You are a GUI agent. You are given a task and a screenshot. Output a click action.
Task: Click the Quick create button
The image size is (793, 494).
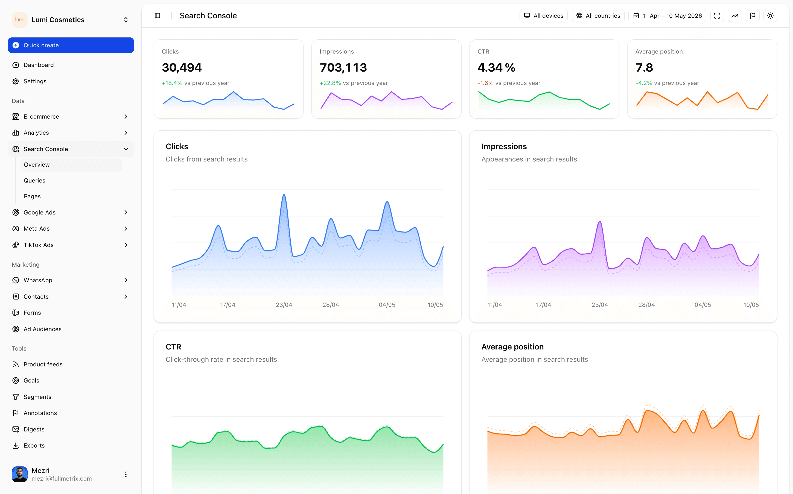(x=71, y=45)
